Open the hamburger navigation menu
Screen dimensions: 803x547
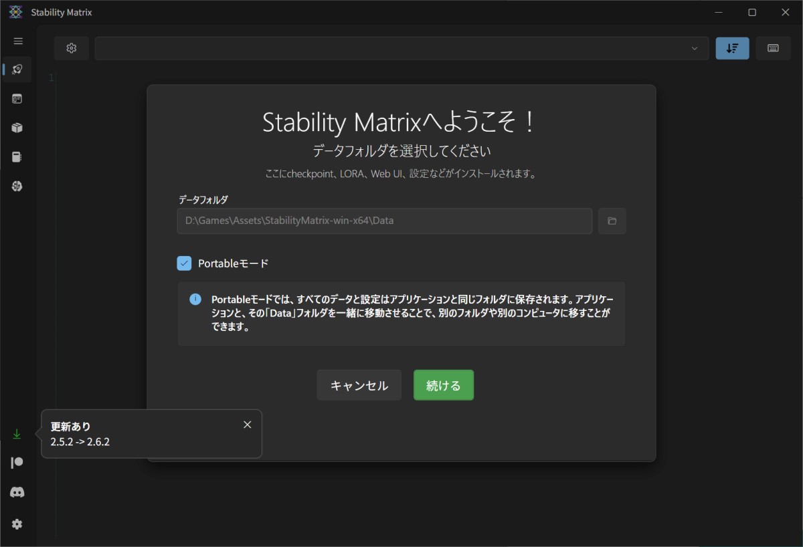pos(18,41)
